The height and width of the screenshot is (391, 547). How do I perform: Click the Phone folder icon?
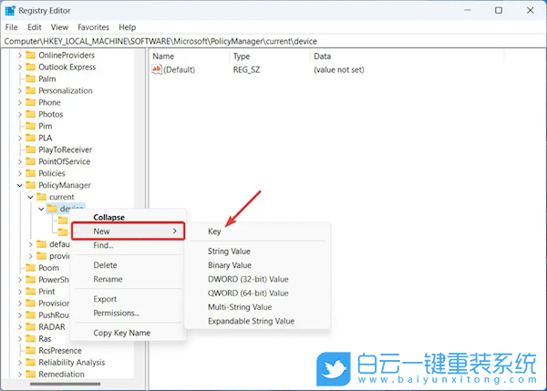31,103
